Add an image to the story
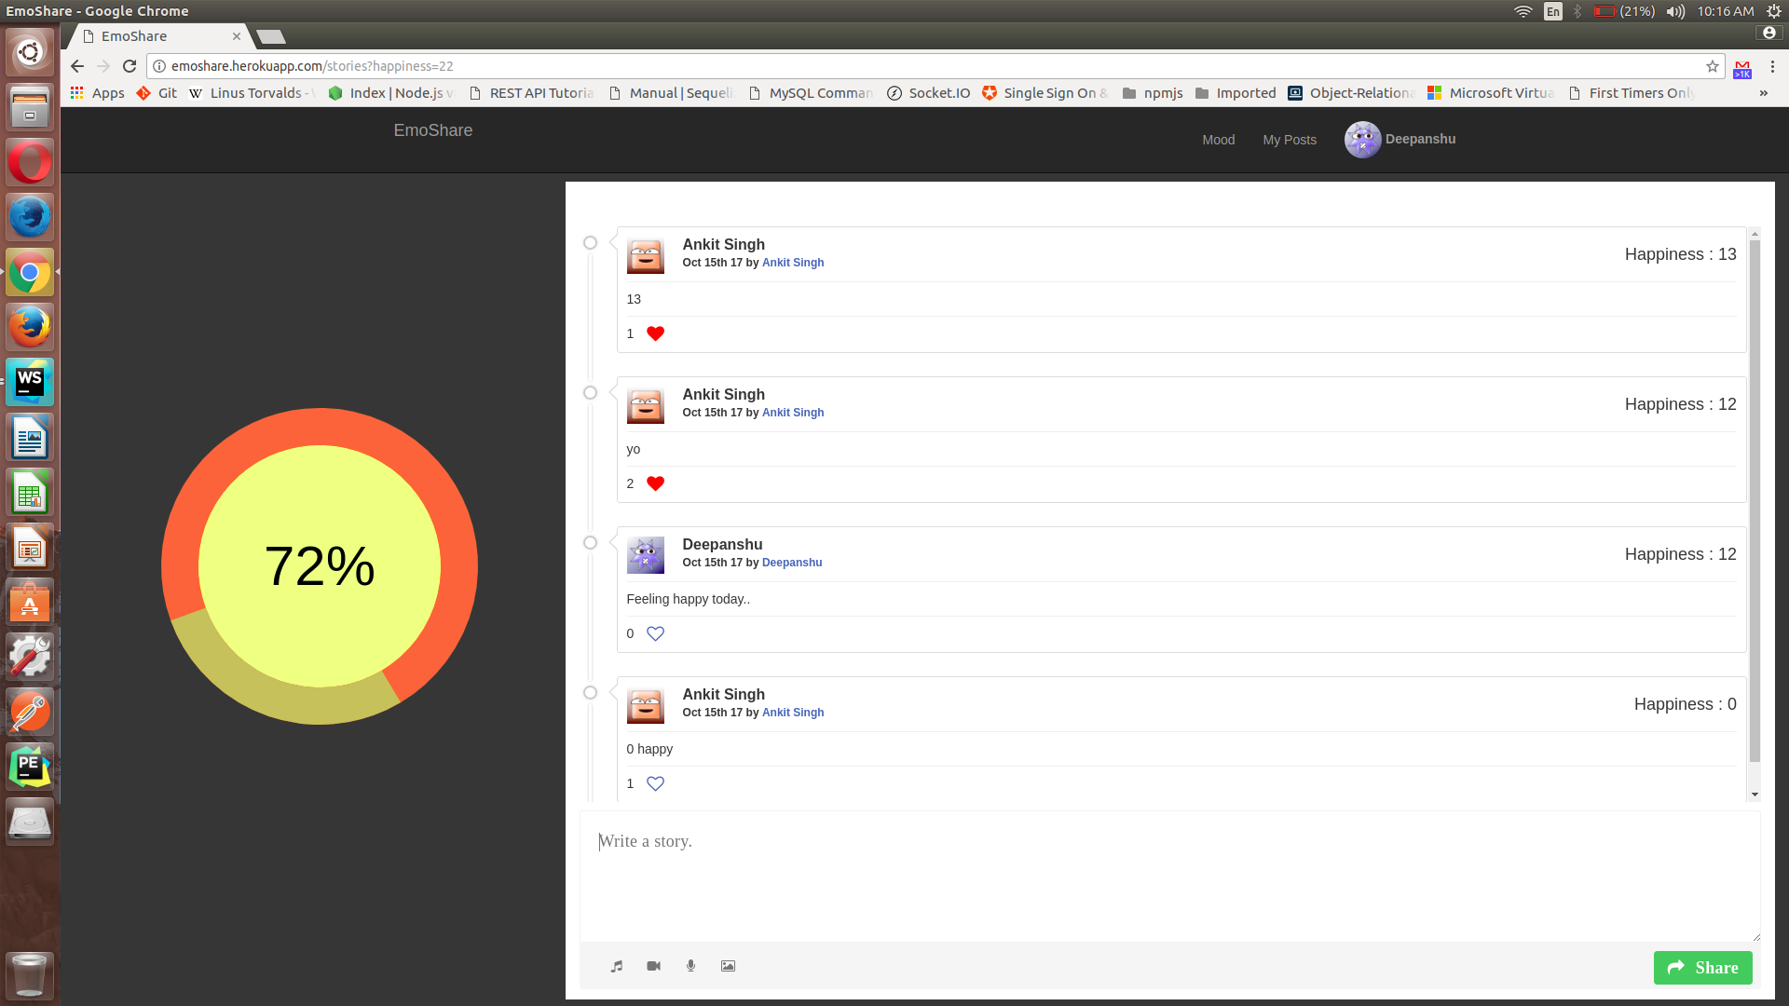Image resolution: width=1789 pixels, height=1006 pixels. tap(728, 966)
